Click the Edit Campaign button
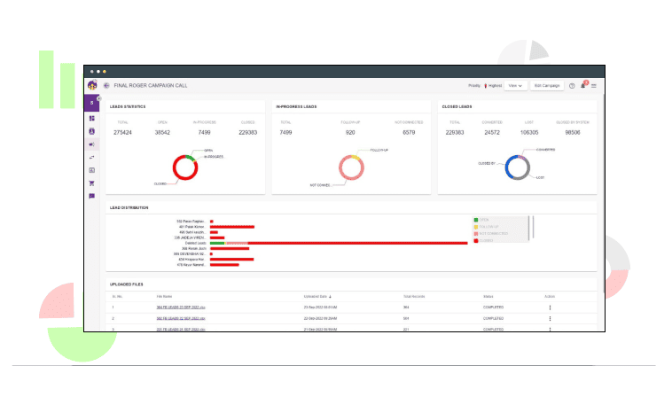This screenshot has height=397, width=672. coord(547,86)
